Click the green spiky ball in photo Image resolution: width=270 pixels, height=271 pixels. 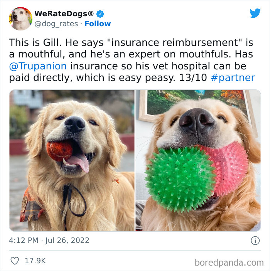(x=180, y=180)
